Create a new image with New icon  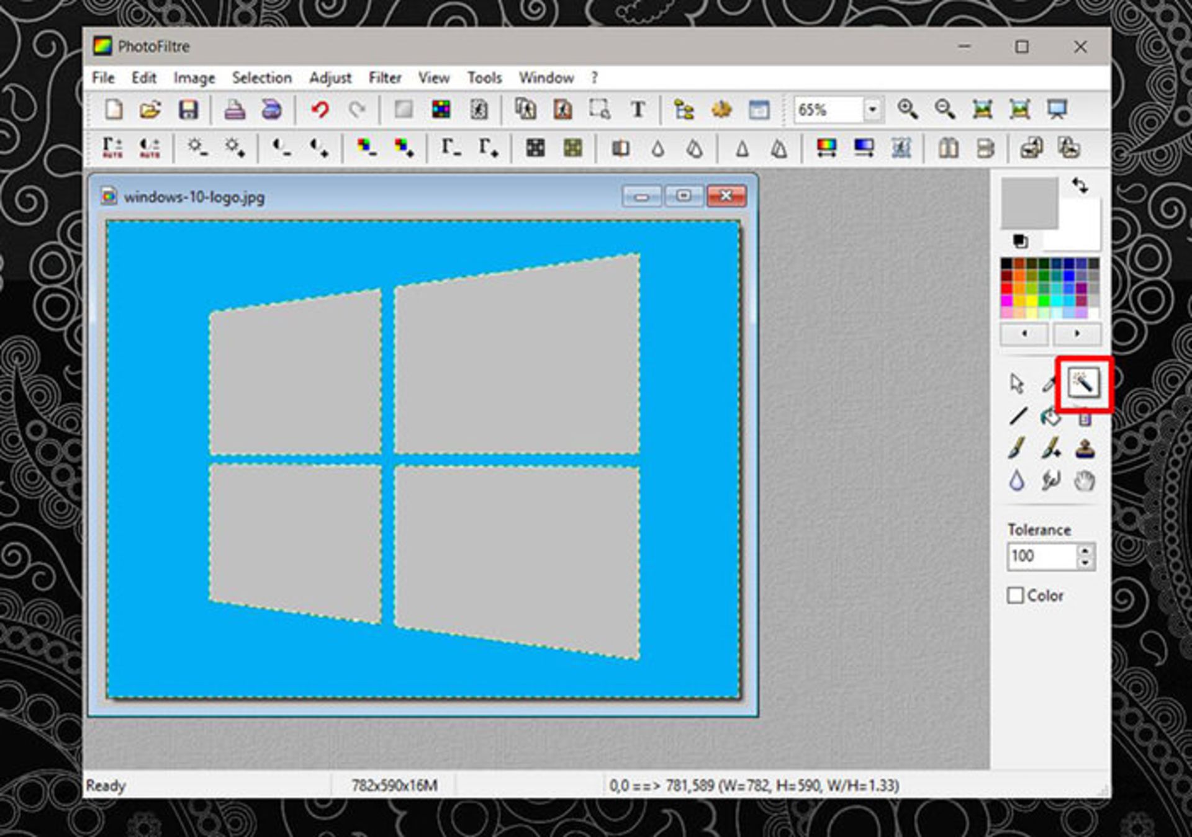pyautogui.click(x=114, y=110)
